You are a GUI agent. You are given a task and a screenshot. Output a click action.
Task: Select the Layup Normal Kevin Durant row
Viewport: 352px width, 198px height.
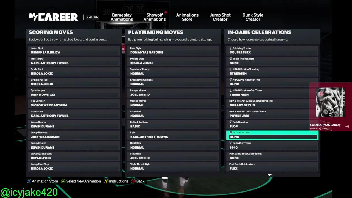(x=74, y=124)
